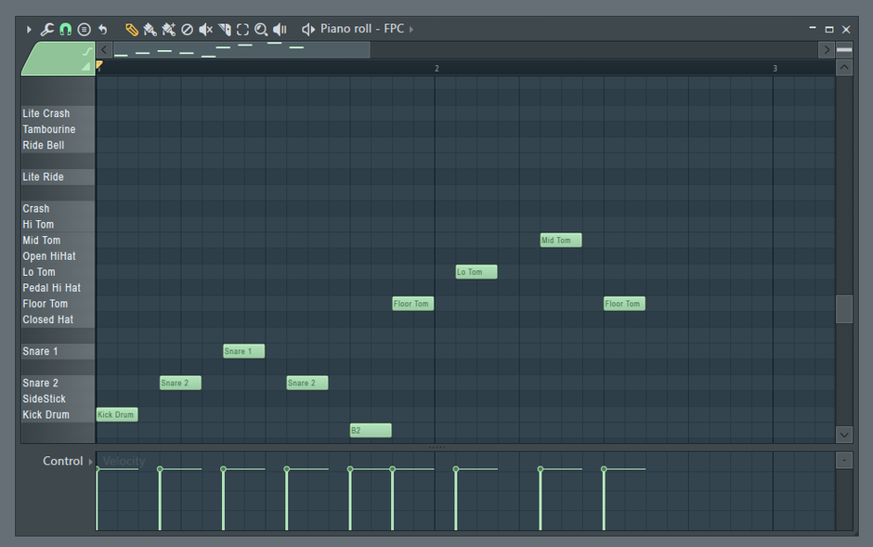Click the target channel speaker icon
This screenshot has height=547, width=873.
coord(308,29)
